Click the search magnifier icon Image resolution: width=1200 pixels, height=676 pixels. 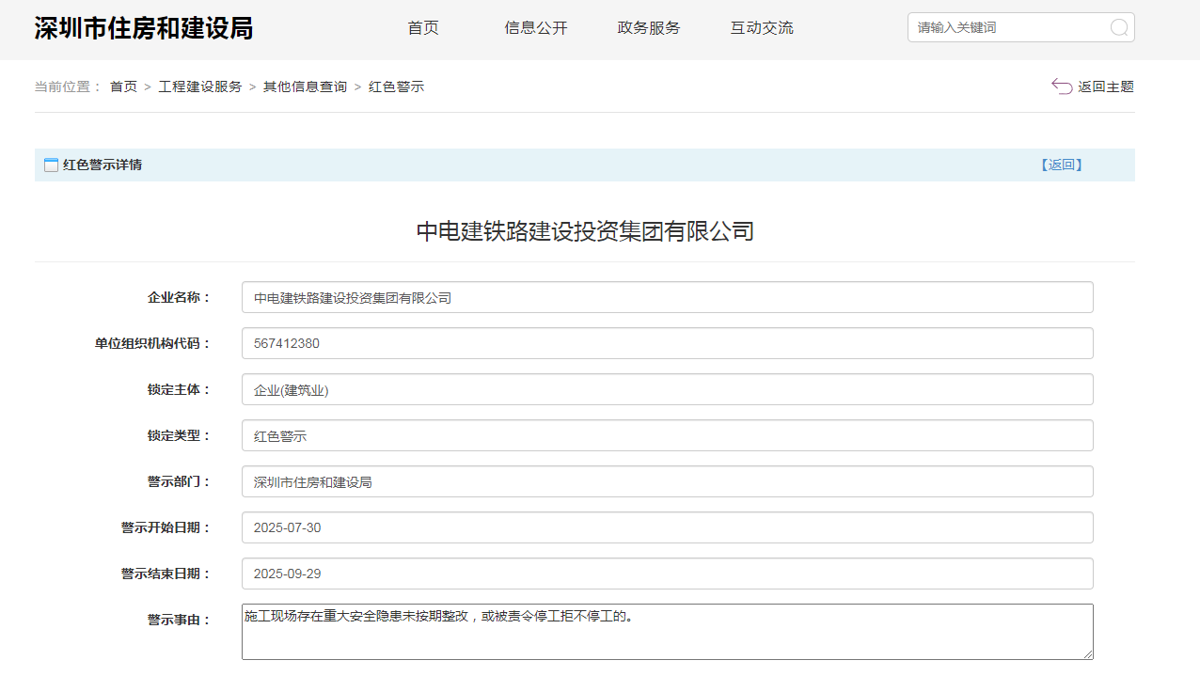pyautogui.click(x=1119, y=27)
